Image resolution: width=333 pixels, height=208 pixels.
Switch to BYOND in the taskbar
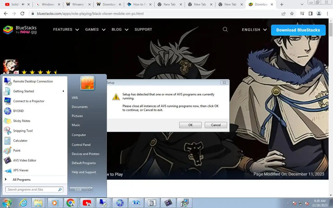[120, 203]
